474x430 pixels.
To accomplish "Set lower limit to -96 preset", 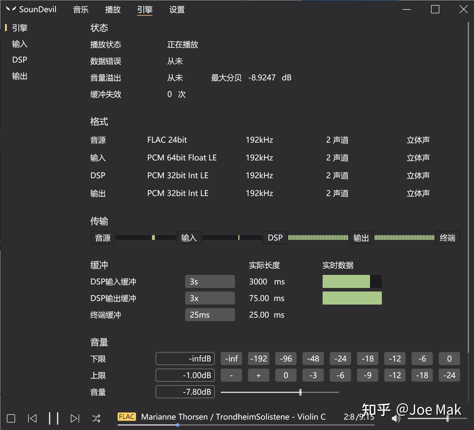I will coord(286,359).
